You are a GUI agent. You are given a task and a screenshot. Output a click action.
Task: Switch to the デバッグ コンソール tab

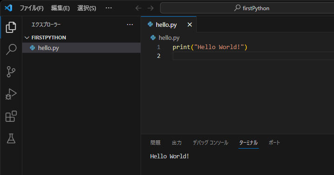(211, 143)
